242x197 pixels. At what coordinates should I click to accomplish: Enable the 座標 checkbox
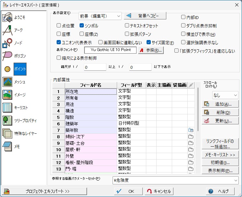click(59, 34)
